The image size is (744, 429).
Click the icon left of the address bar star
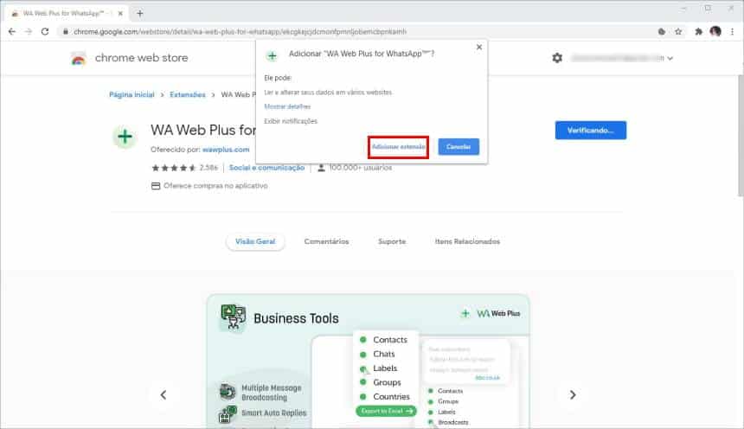662,31
